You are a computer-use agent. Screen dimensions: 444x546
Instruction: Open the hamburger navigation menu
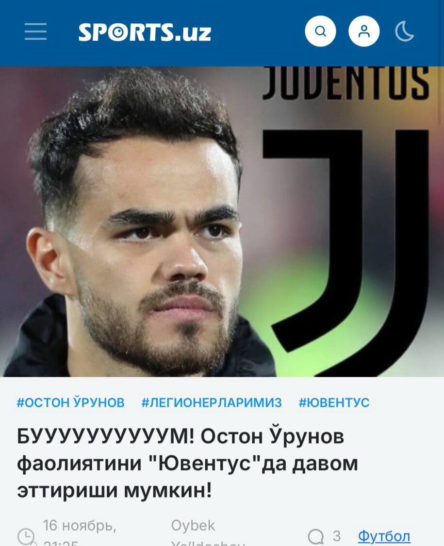(x=35, y=32)
